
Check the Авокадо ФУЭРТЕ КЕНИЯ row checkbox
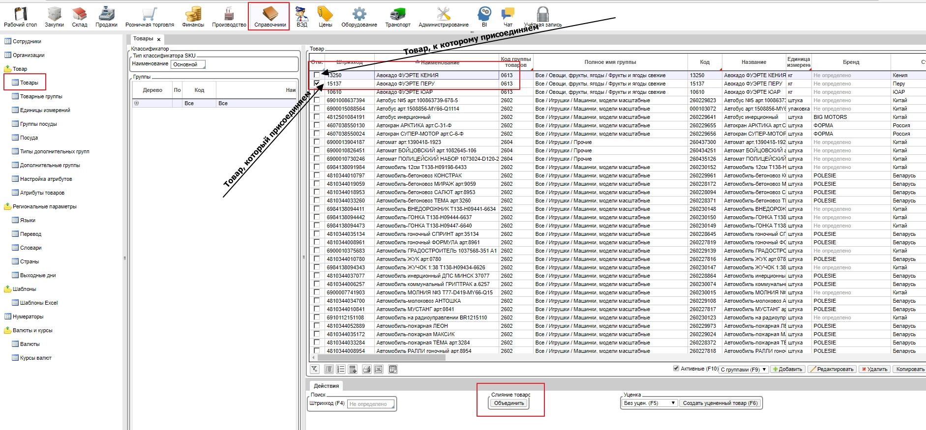pyautogui.click(x=317, y=75)
